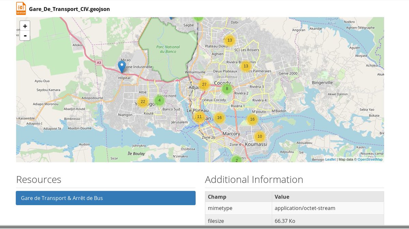Click the filesize table cell
409x229 pixels.
point(239,221)
